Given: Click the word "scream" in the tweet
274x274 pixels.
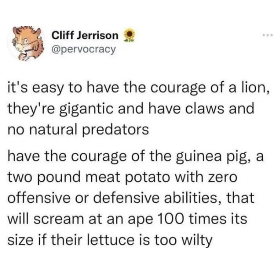Looking at the screenshot, I should click(59, 220).
